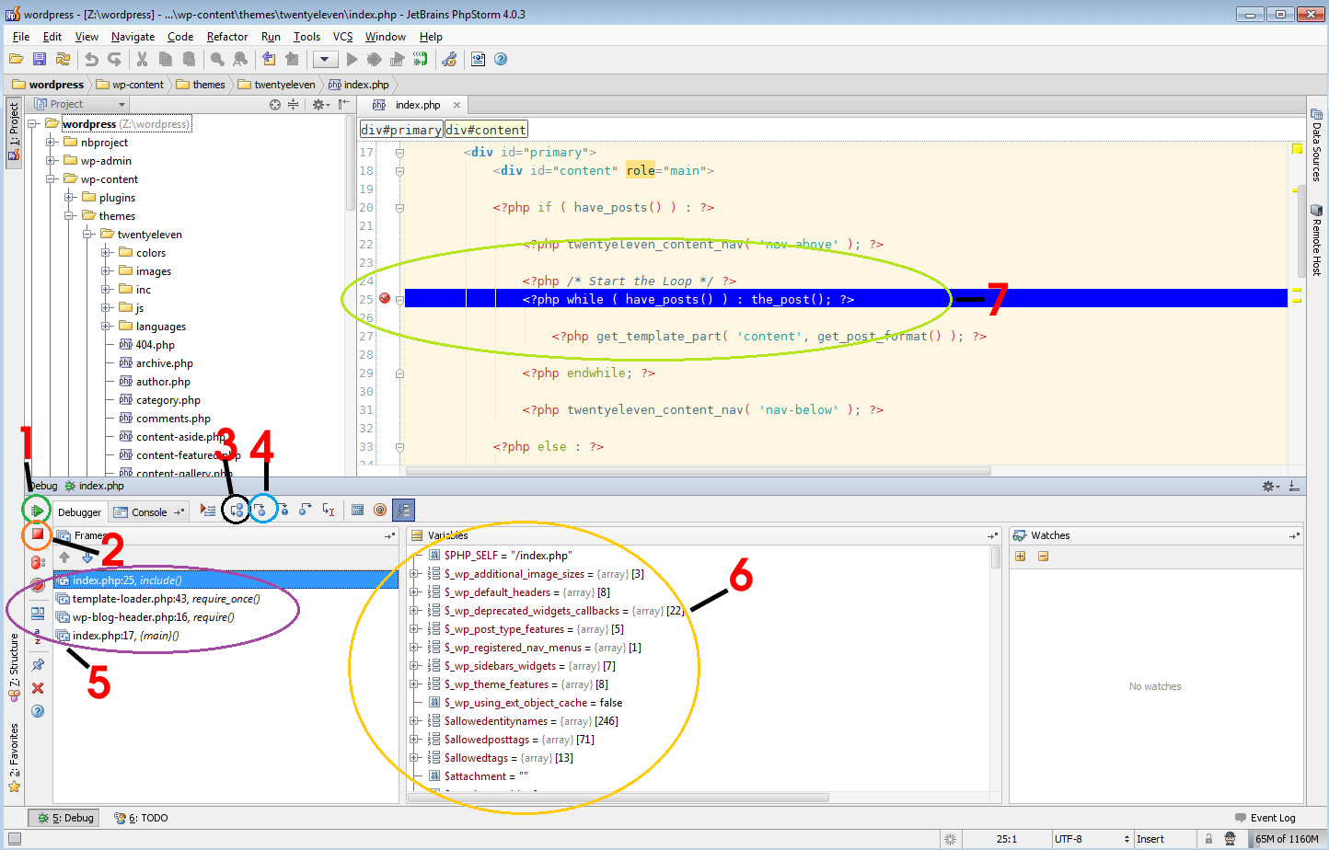Expand the nbproject folder node
The height and width of the screenshot is (850, 1329).
pos(52,143)
